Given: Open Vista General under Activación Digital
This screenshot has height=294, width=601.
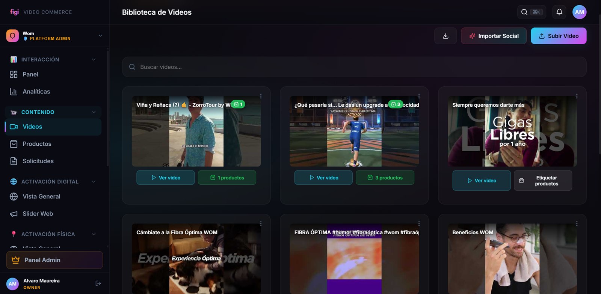Looking at the screenshot, I should tap(53, 196).
